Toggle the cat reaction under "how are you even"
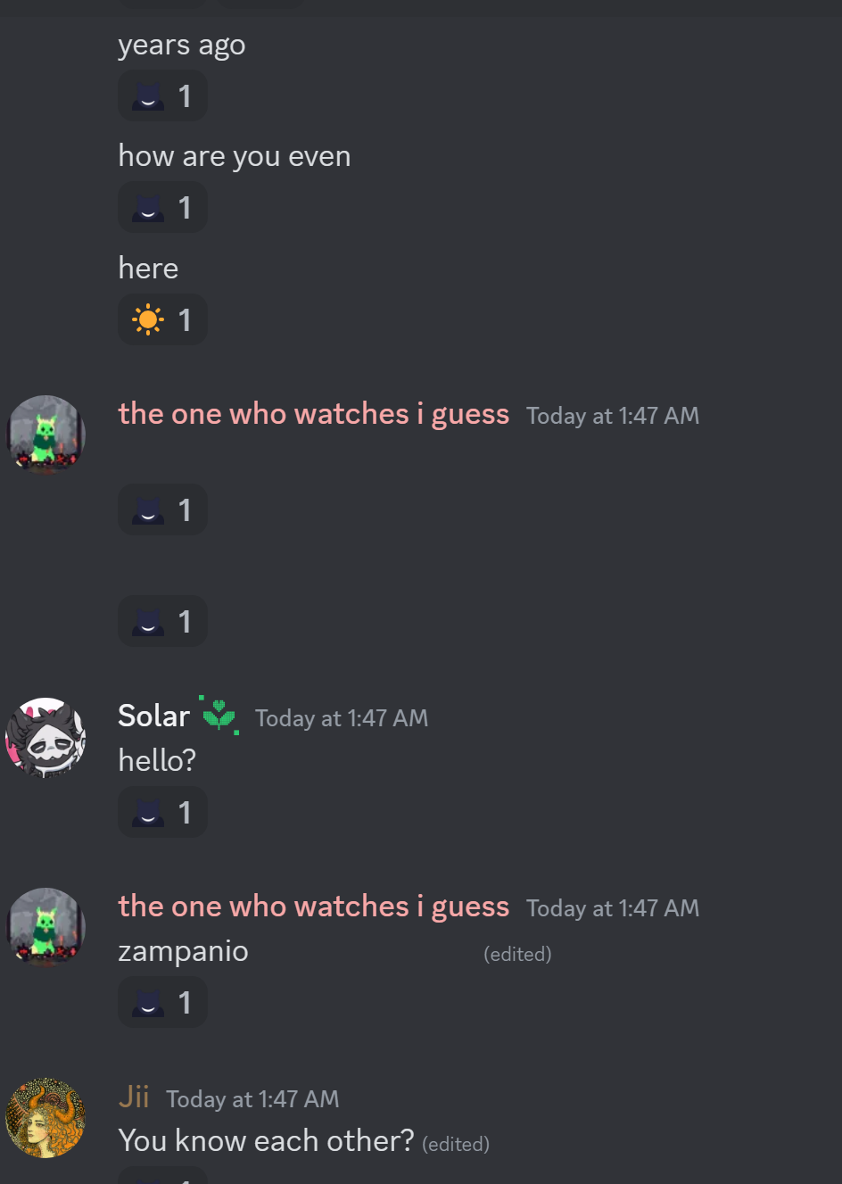Screen dimensions: 842x1184 point(162,207)
